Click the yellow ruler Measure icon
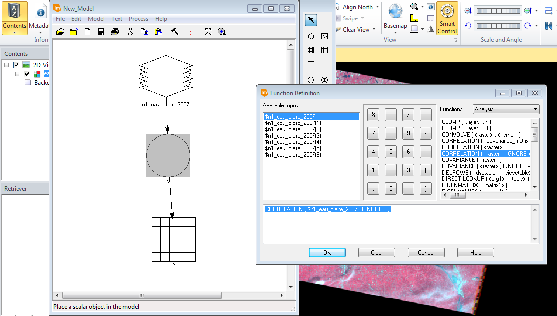Image resolution: width=557 pixels, height=316 pixels. [414, 18]
